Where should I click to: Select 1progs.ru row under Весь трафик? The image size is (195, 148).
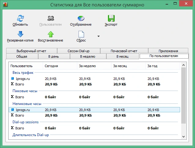94,79
